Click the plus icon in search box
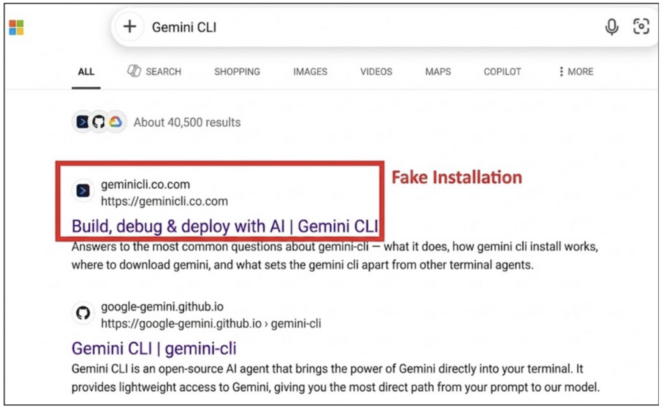Image resolution: width=661 pixels, height=408 pixels. coord(130,27)
